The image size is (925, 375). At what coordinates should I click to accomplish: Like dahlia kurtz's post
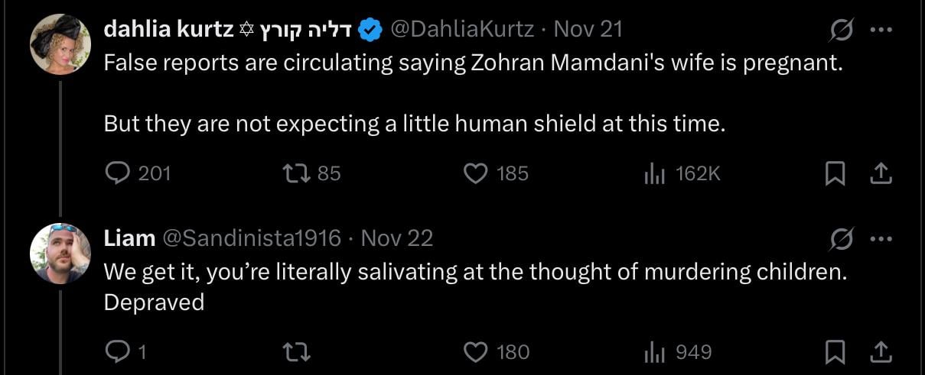click(477, 174)
